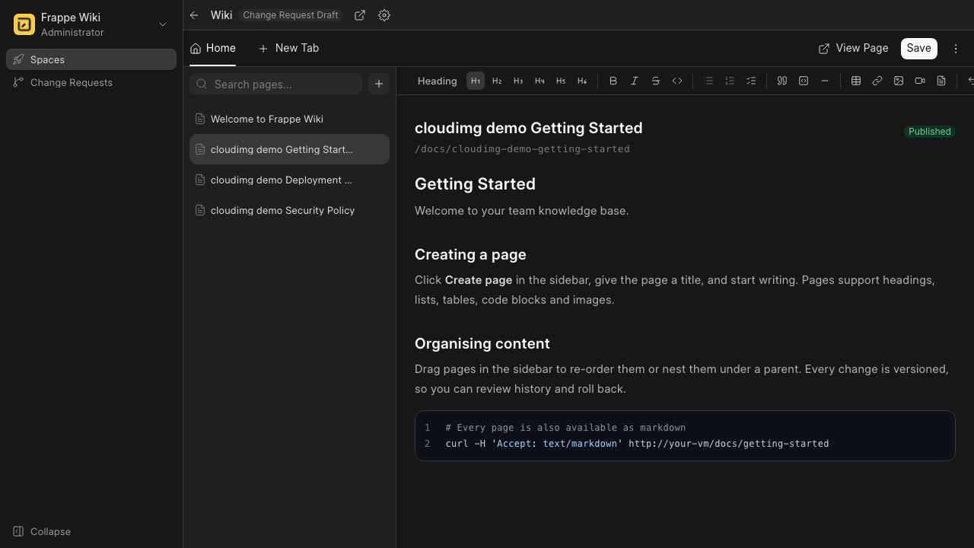Open wiki space settings gear

click(384, 15)
